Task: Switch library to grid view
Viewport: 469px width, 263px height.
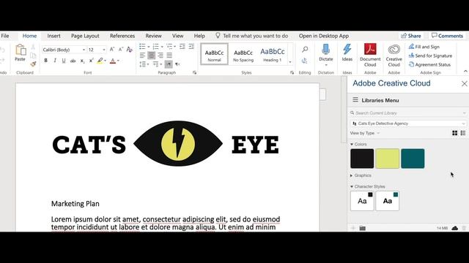Action: pyautogui.click(x=454, y=133)
